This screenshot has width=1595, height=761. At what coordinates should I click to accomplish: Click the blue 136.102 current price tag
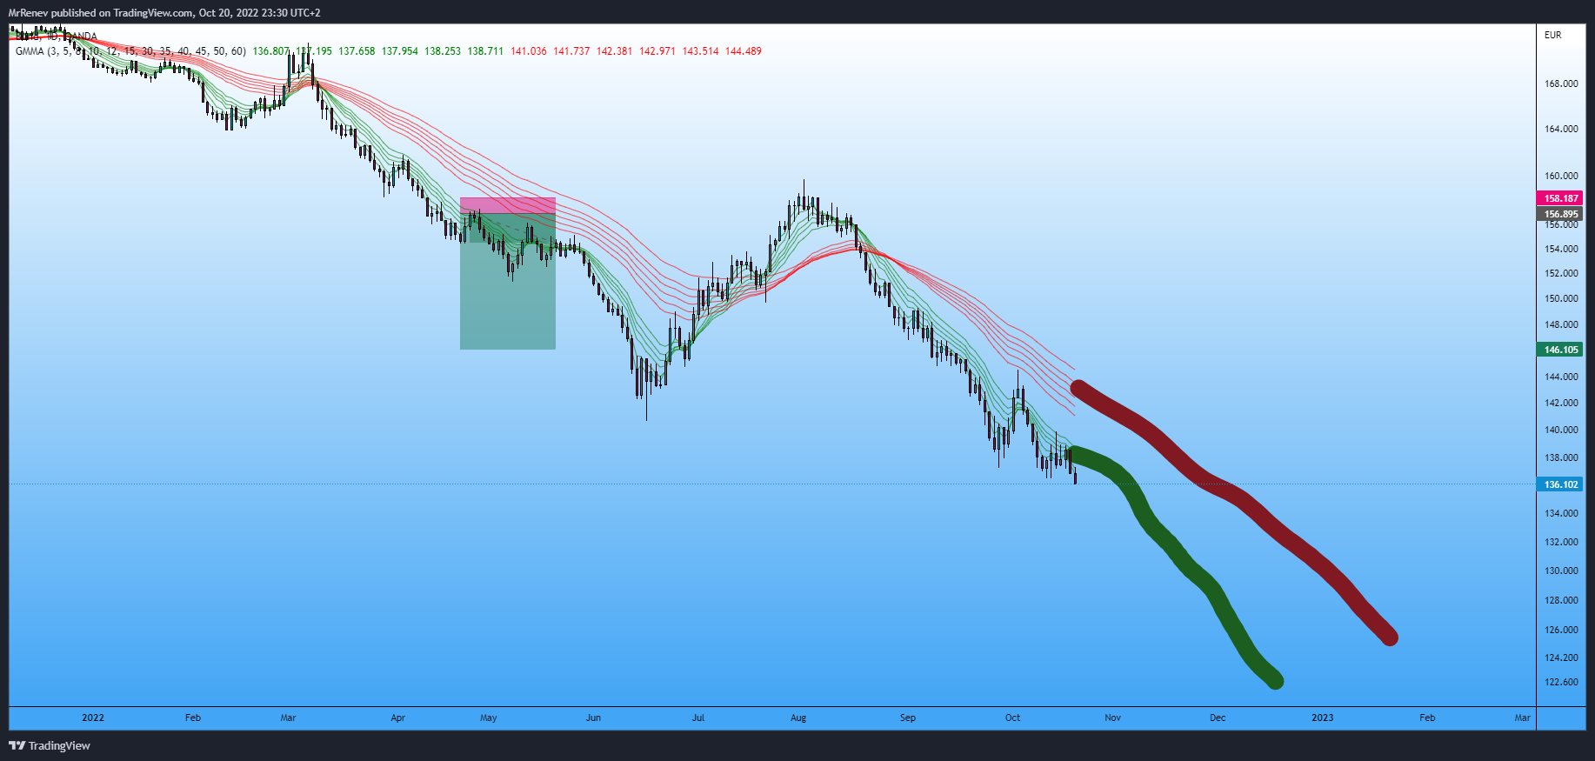pos(1561,484)
